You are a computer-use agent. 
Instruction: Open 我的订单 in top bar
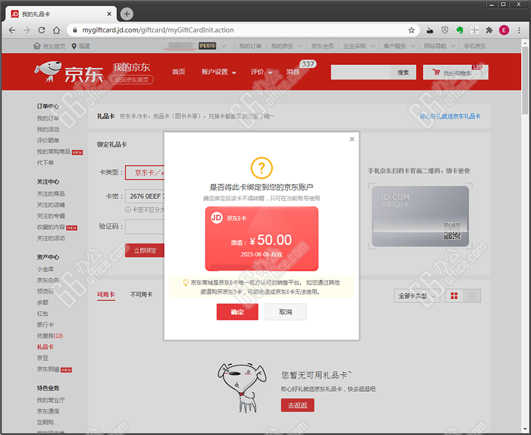pos(250,46)
